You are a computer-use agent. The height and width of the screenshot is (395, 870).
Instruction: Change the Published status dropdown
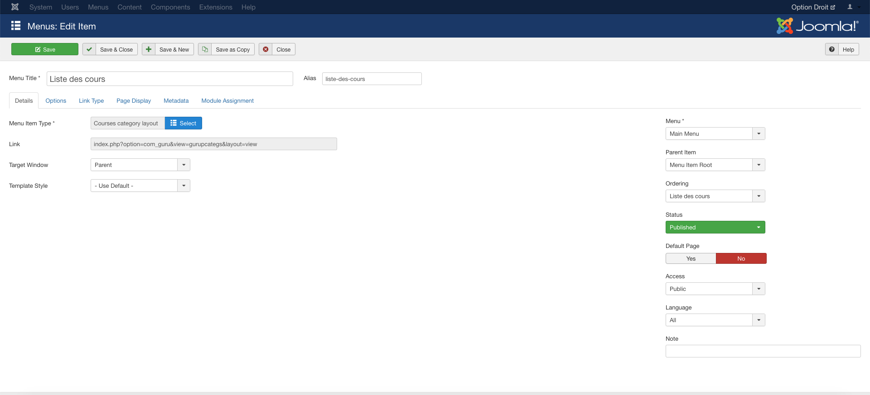click(715, 227)
